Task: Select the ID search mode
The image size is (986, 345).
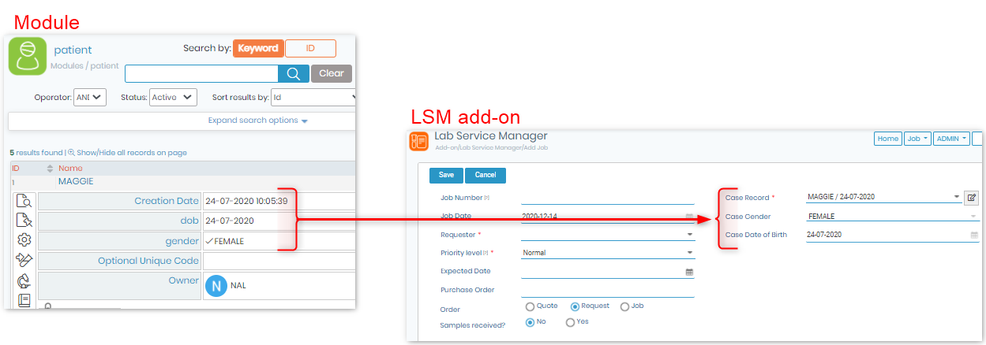Action: pos(310,48)
